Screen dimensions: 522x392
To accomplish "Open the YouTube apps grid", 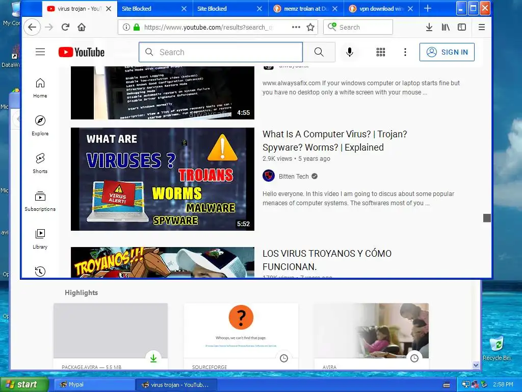I will click(381, 52).
